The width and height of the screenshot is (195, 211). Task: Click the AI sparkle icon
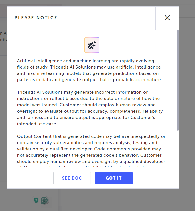click(92, 45)
